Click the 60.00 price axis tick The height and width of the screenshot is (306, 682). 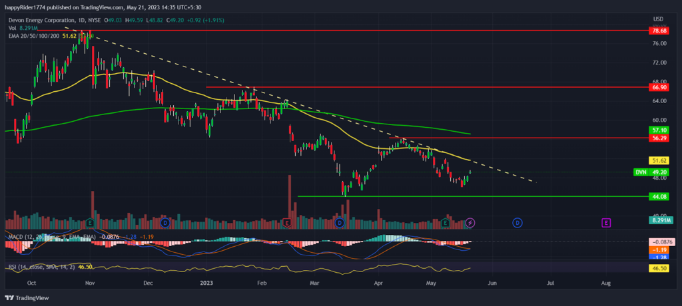point(659,120)
